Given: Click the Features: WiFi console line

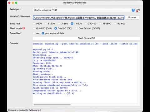Looking at the screenshot, I should [x=42, y=63].
